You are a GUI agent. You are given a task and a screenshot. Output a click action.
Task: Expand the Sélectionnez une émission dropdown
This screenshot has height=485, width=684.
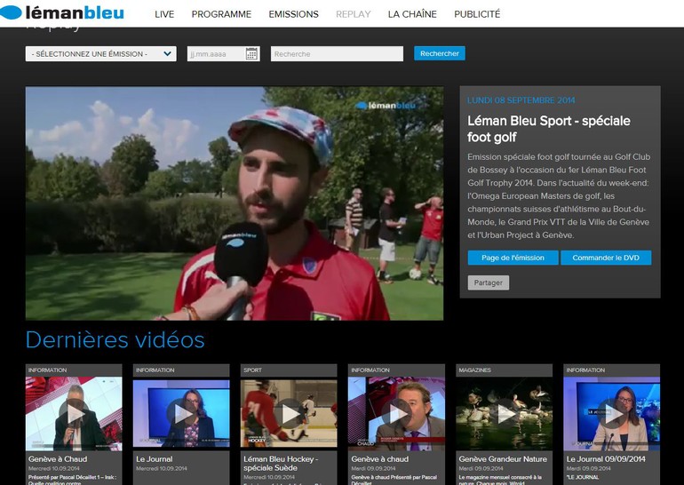pyautogui.click(x=100, y=53)
